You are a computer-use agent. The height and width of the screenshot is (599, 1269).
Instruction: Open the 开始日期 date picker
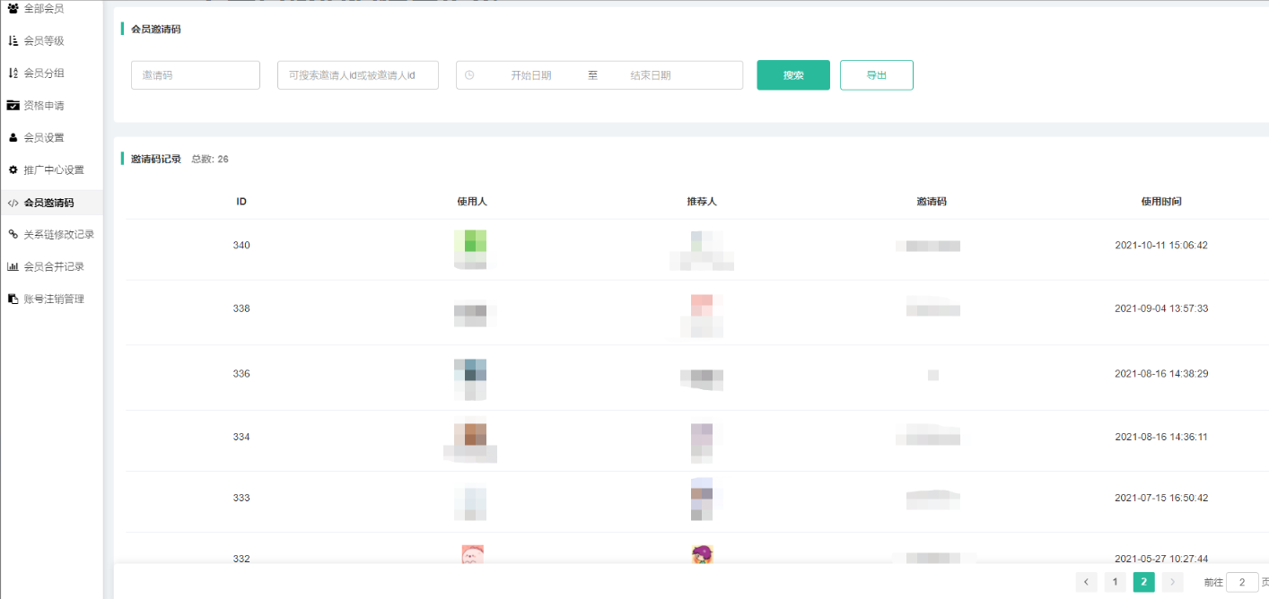[530, 75]
